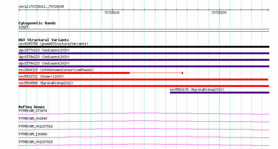The height and width of the screenshot is (149, 278).
Task: Select the 12q15 band label
Action: (x=23, y=27)
